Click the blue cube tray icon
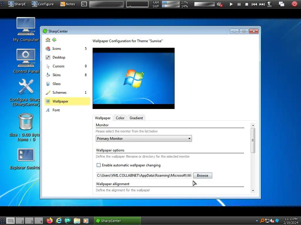The height and width of the screenshot is (225, 301). (x=277, y=221)
